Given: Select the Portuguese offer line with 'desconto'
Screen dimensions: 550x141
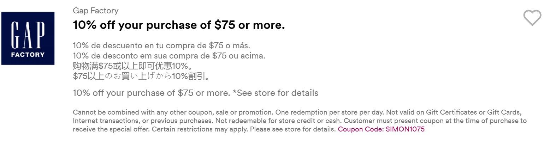Looking at the screenshot, I should 169,56.
